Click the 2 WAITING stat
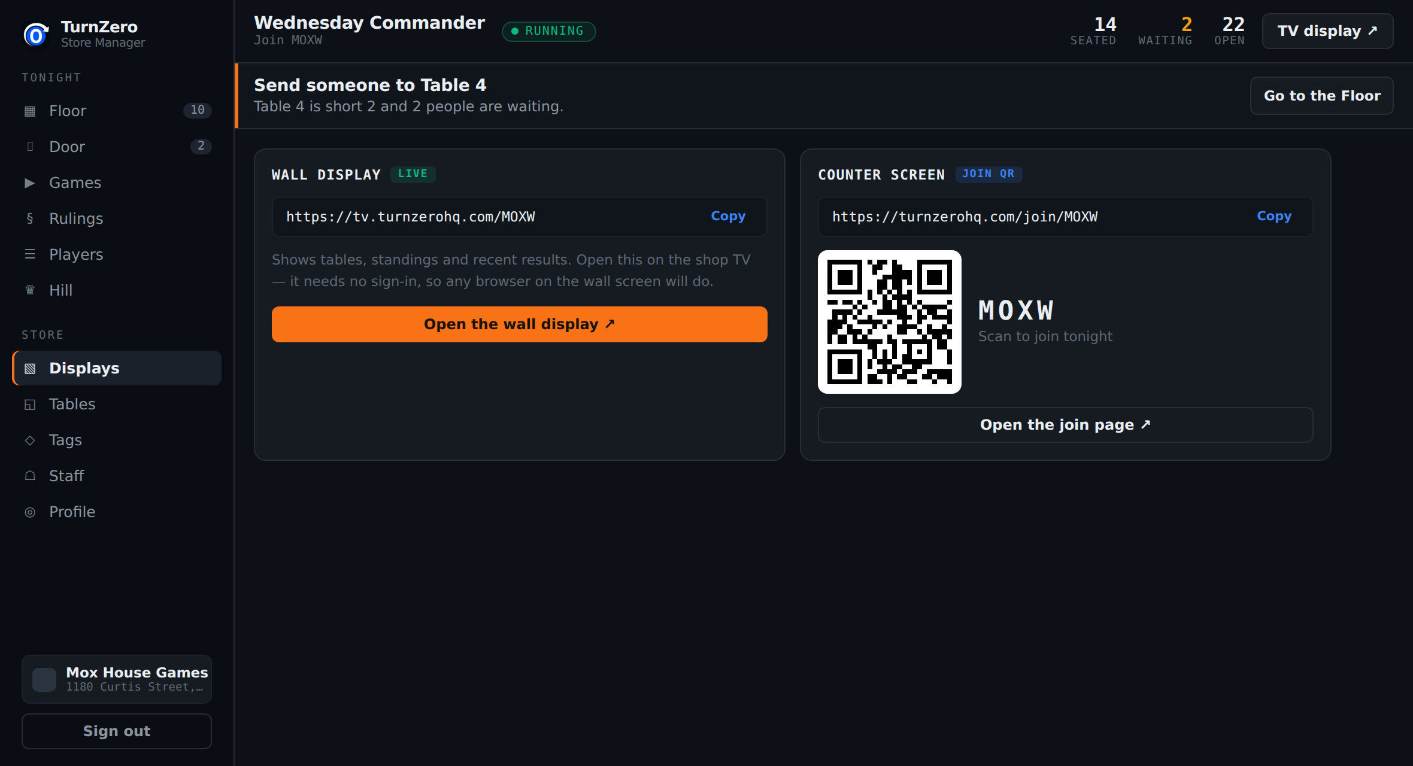 [1165, 31]
